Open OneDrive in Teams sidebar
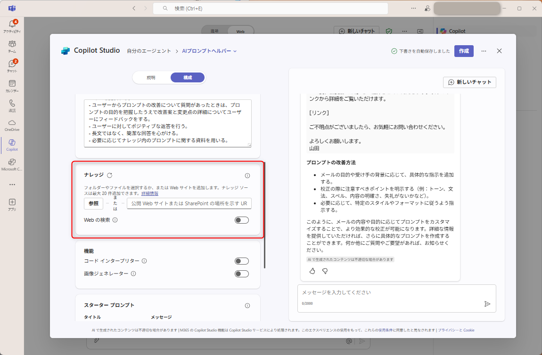This screenshot has width=542, height=355. point(12,125)
